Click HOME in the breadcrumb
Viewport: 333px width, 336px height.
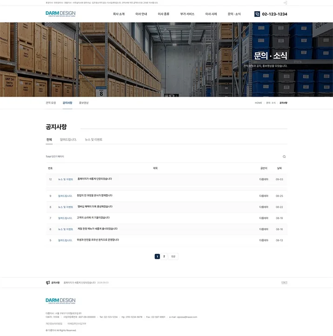(259, 103)
